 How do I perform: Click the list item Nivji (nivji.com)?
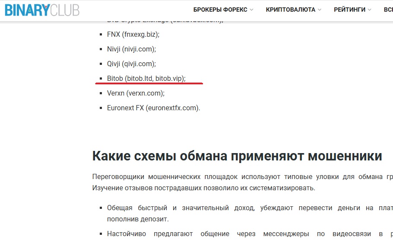131,49
